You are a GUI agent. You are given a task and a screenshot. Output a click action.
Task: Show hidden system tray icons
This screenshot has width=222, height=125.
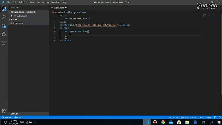point(35,122)
